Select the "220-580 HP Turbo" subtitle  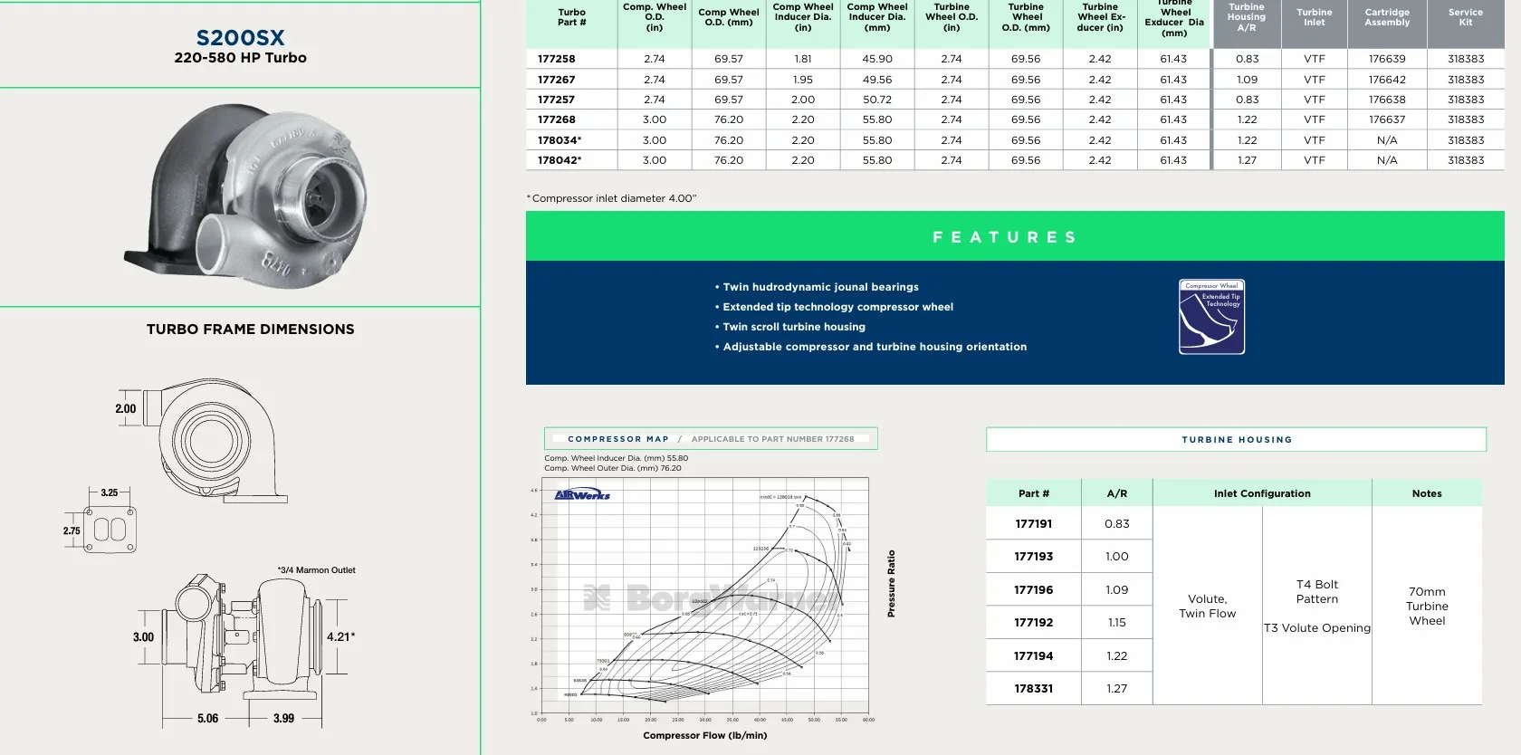pos(241,58)
